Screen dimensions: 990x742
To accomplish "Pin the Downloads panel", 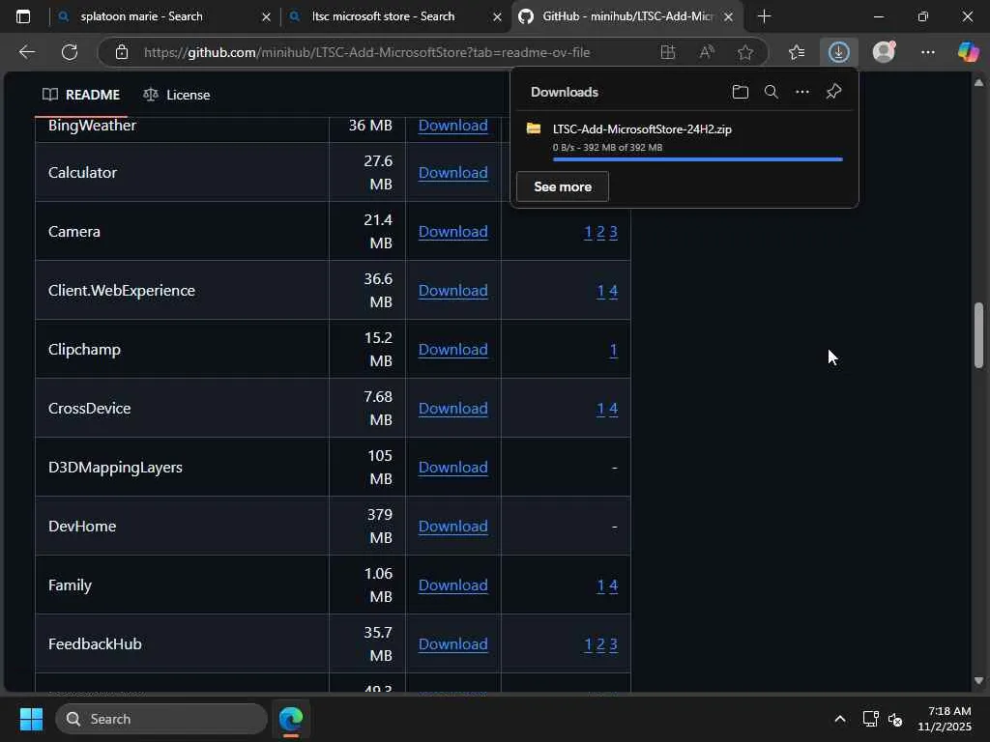I will tap(833, 92).
